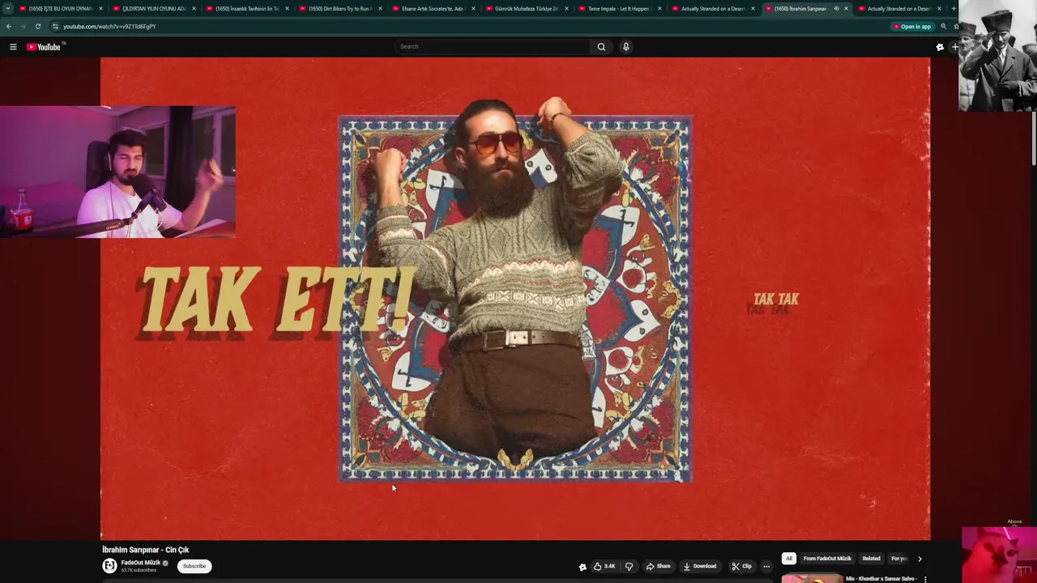The image size is (1037, 583).
Task: Open FadeOut Müzik channel name link
Action: pos(141,563)
